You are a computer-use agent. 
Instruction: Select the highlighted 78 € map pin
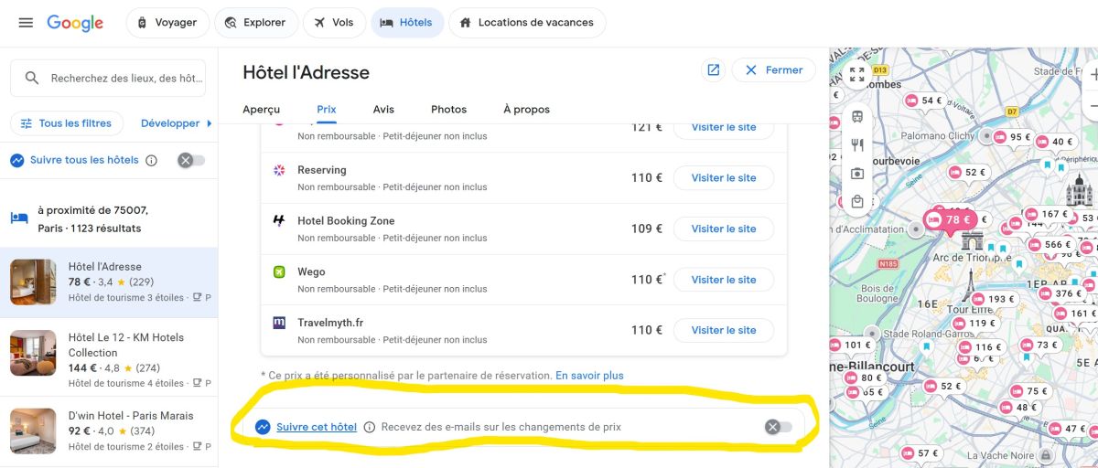tap(950, 220)
